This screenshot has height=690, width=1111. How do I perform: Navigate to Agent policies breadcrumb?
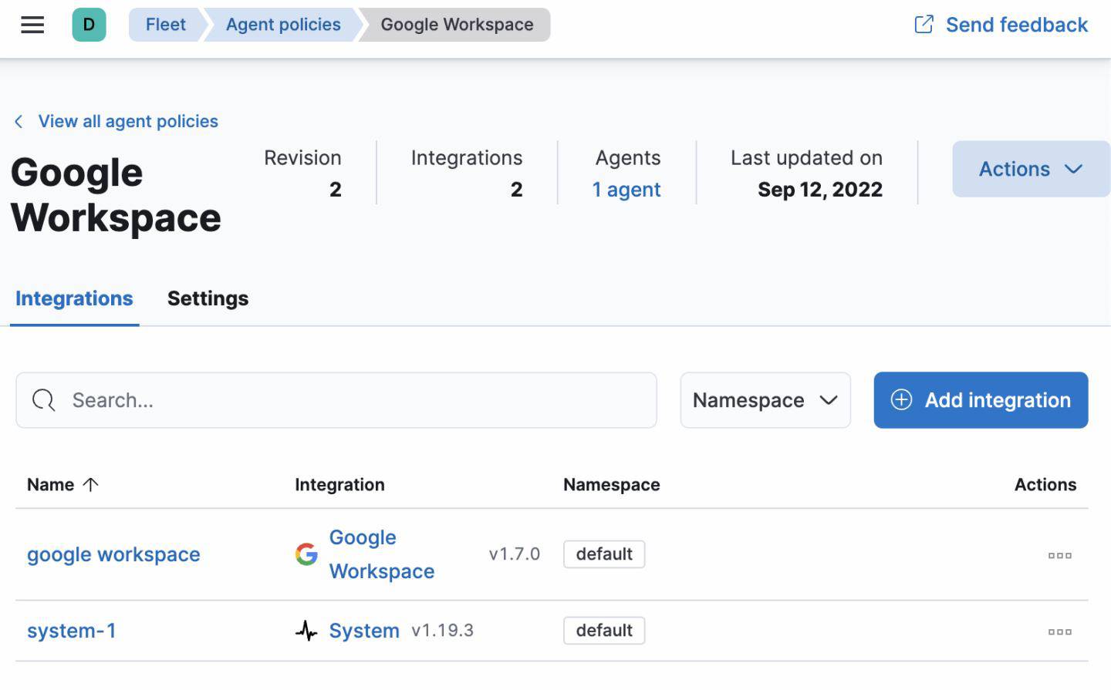(282, 25)
